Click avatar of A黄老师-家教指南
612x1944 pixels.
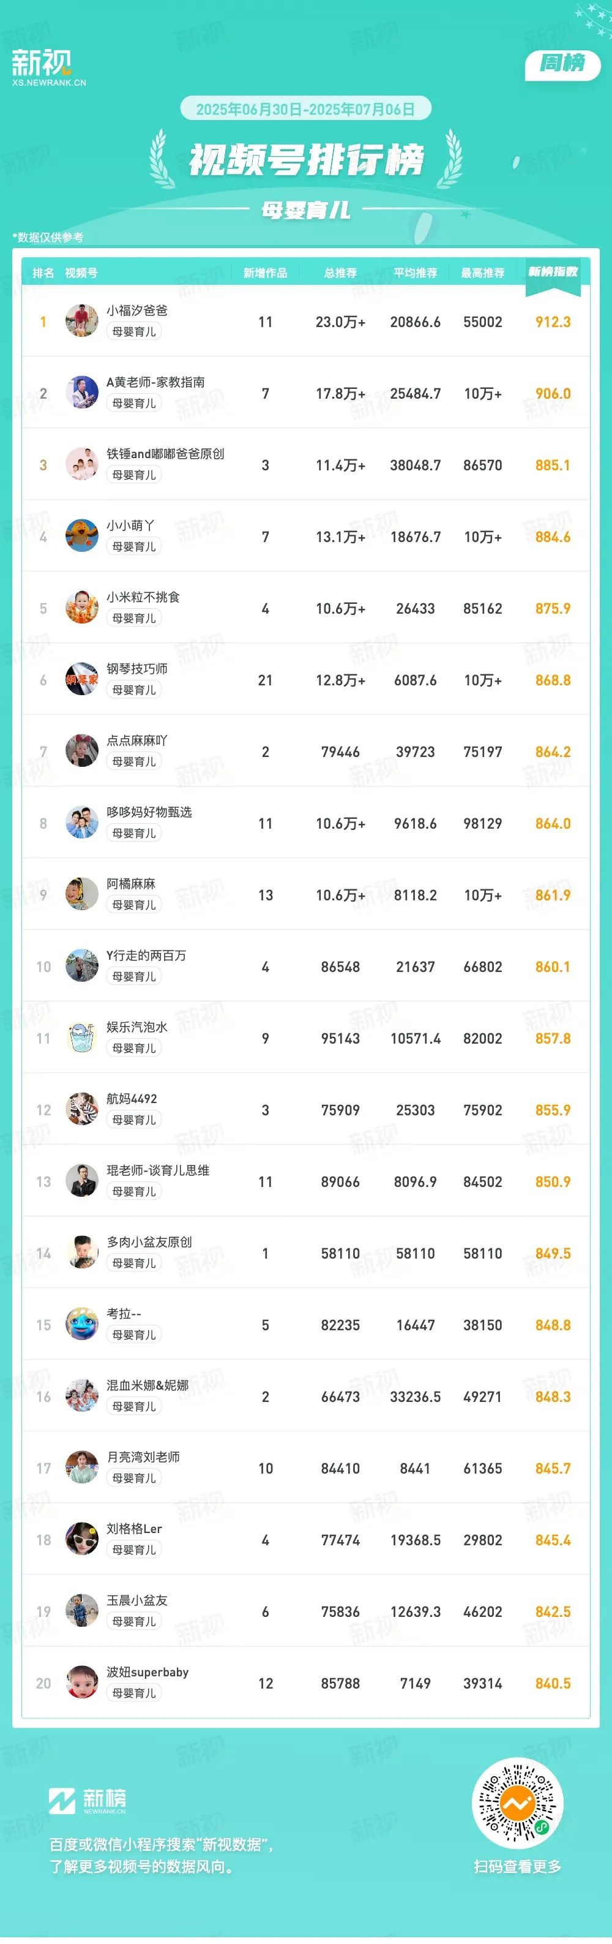81,393
